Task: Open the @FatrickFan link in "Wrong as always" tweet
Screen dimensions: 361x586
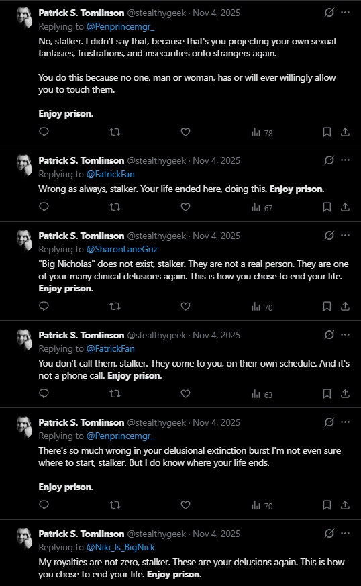Action: 111,174
